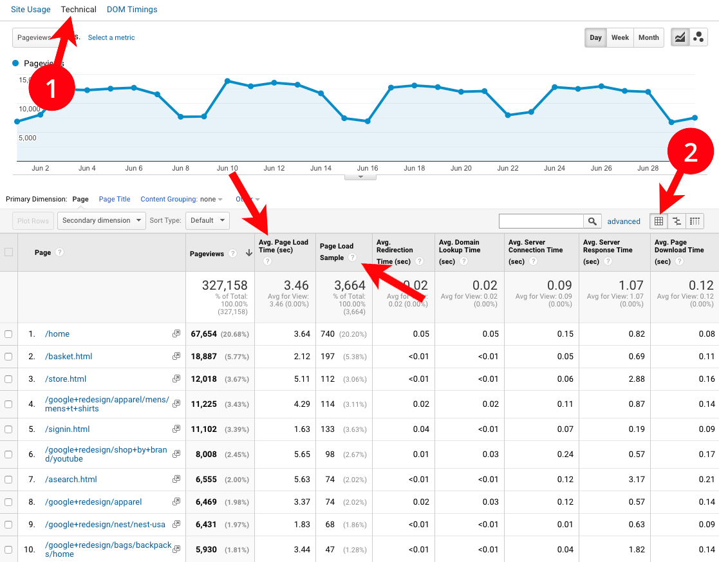The height and width of the screenshot is (562, 719).
Task: Open the Secondary dimension dropdown
Action: coord(101,220)
